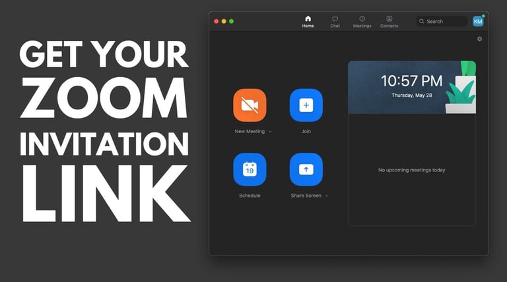Viewport: 507px width, 282px height.
Task: Click into the Search field
Action: pos(442,21)
